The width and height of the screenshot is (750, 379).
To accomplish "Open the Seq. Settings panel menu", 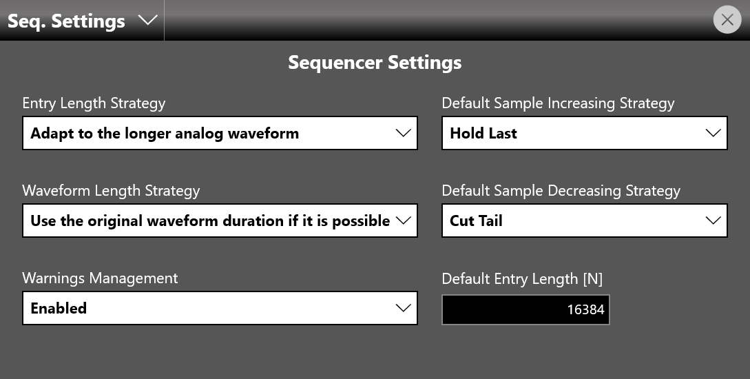I will 82,21.
